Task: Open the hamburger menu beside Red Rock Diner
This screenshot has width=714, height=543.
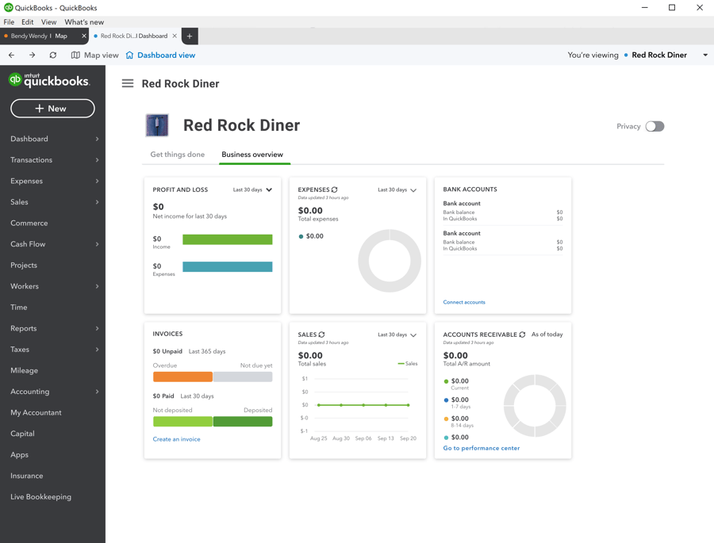Action: (127, 83)
